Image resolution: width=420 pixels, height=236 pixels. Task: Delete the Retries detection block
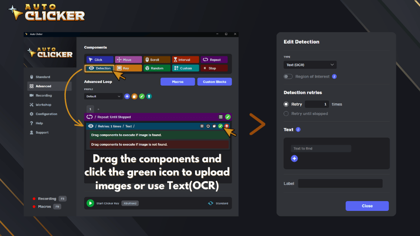[227, 126]
